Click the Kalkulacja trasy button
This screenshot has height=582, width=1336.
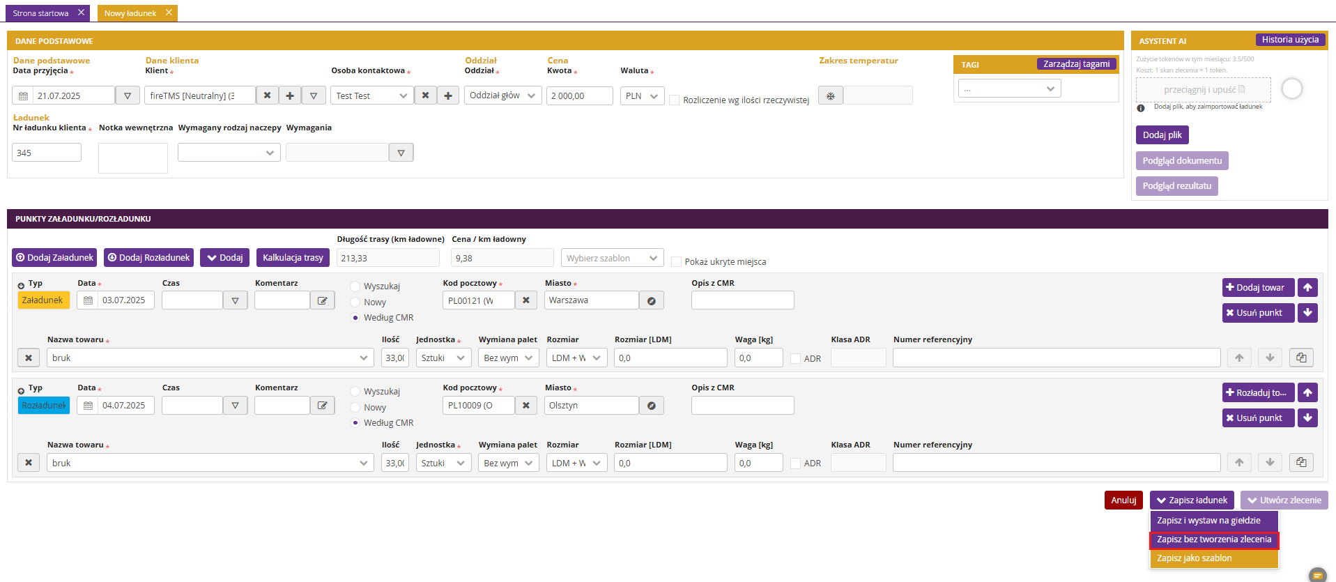[293, 258]
